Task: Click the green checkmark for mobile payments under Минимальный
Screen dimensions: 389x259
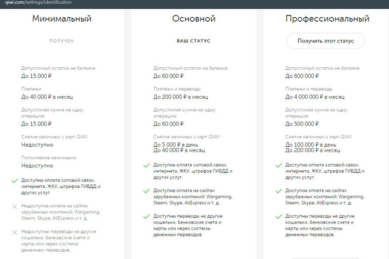Action: (13, 181)
